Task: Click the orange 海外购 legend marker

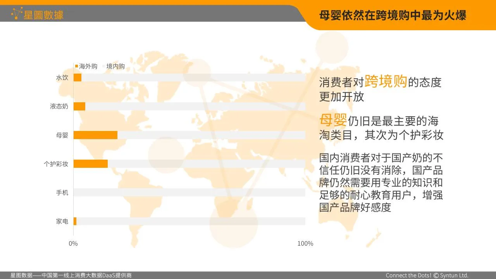Action: pyautogui.click(x=77, y=66)
